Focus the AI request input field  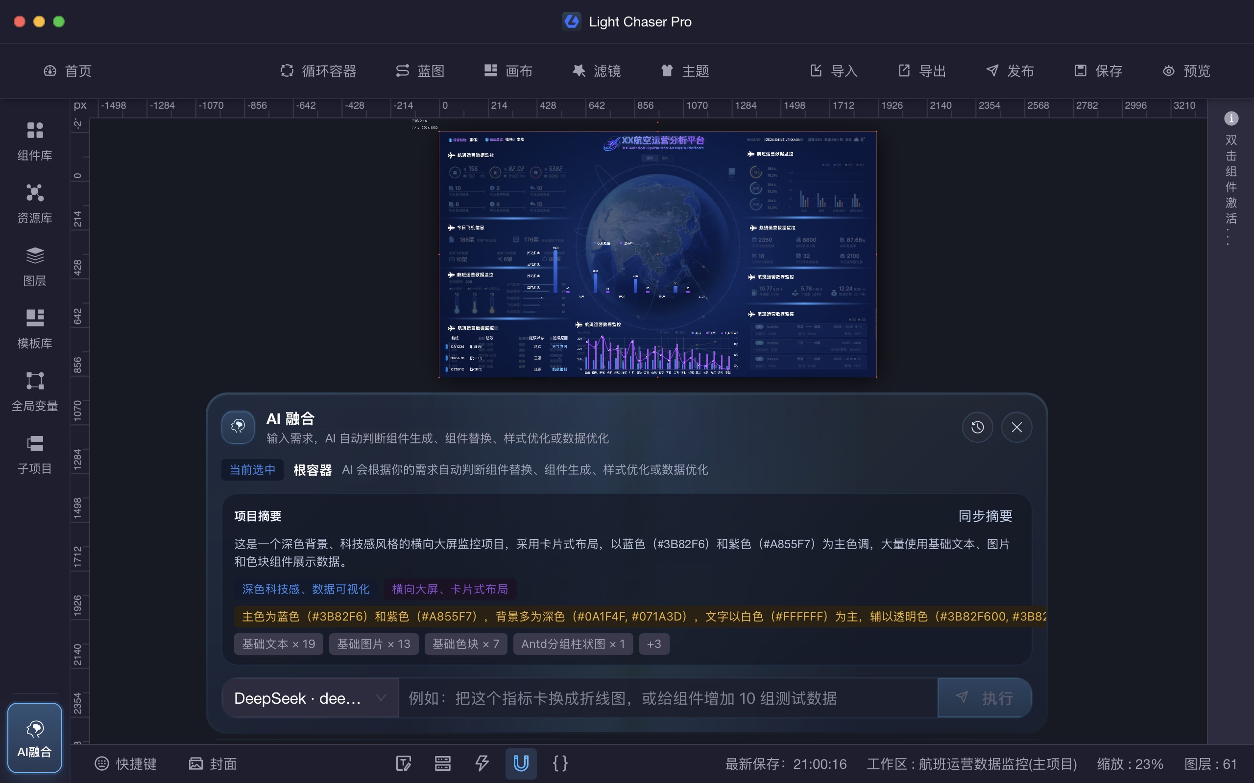668,698
